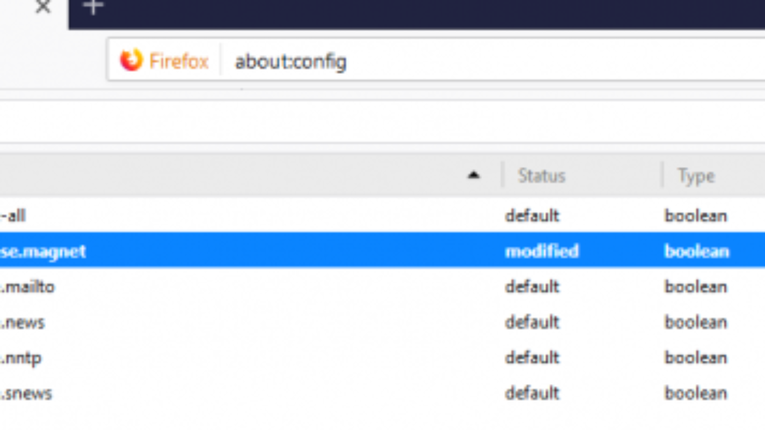The image size is (765, 430).
Task: Click the "default" status of the .mailto row
Action: (532, 287)
